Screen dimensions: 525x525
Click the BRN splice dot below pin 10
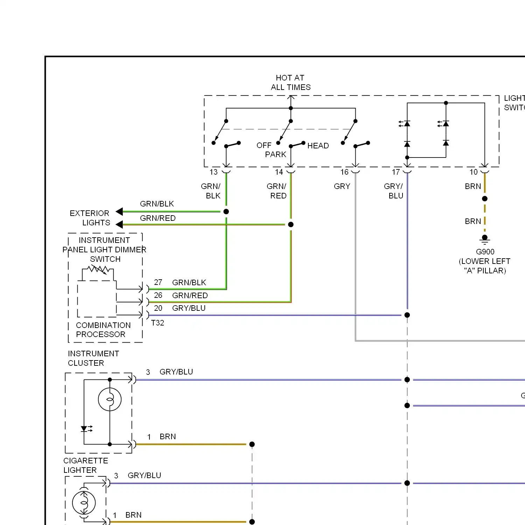(485, 198)
